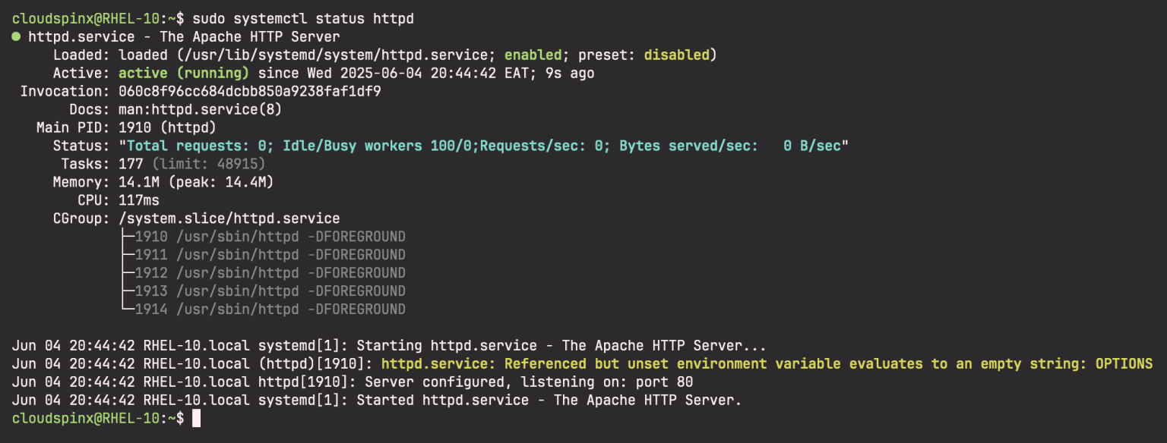1167x443 pixels.
Task: Click last httpd worker process 1914
Action: point(152,309)
